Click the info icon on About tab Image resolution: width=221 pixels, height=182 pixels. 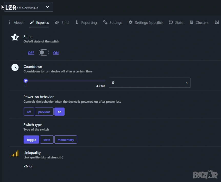(9, 23)
